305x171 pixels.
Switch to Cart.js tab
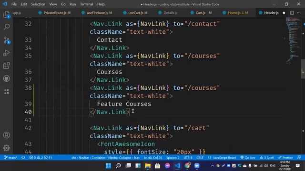(x=201, y=13)
